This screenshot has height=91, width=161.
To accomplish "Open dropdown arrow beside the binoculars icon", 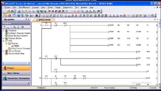I will [x=39, y=16].
